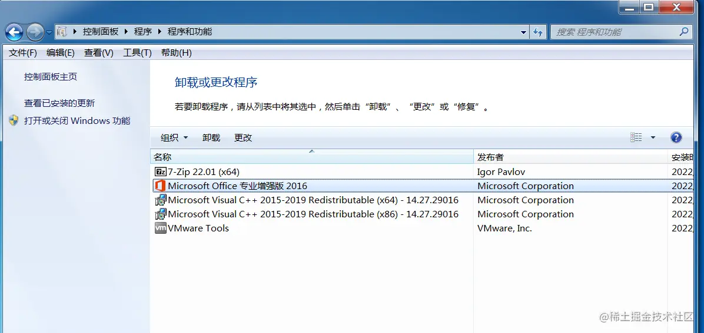Click the VMware Tools vm icon

[x=160, y=228]
